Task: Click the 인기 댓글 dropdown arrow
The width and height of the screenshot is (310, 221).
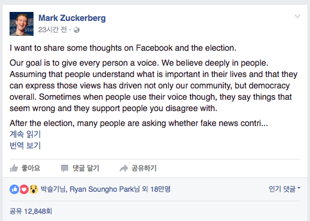Action: 299,188
